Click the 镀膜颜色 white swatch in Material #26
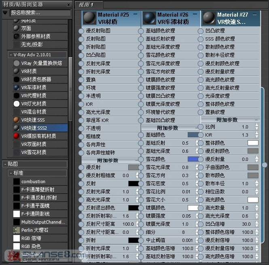 point(193,207)
